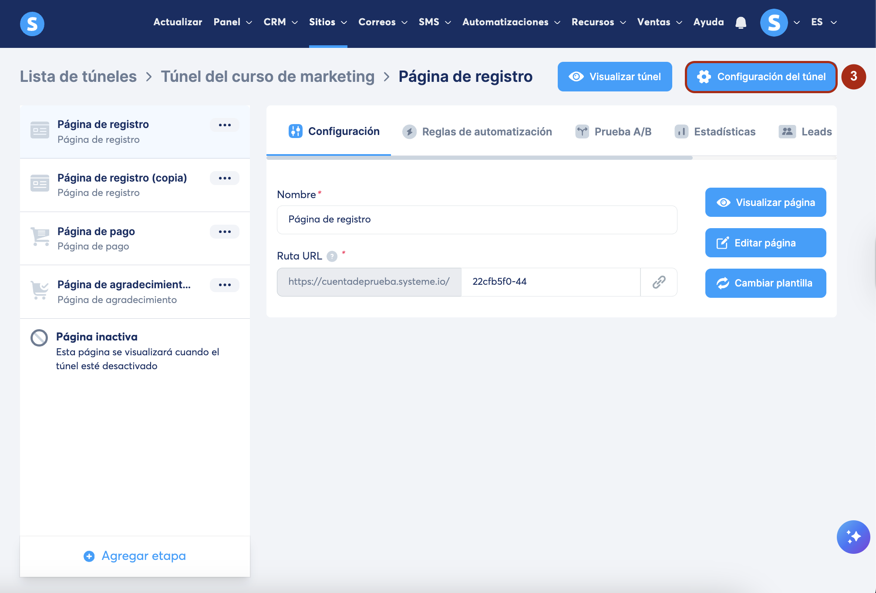Click the Ruta URL help question icon
The width and height of the screenshot is (876, 593).
pos(332,256)
